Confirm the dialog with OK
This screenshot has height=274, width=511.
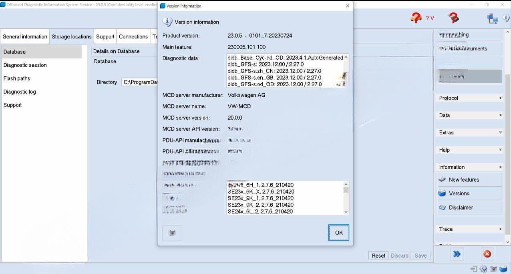(339, 233)
